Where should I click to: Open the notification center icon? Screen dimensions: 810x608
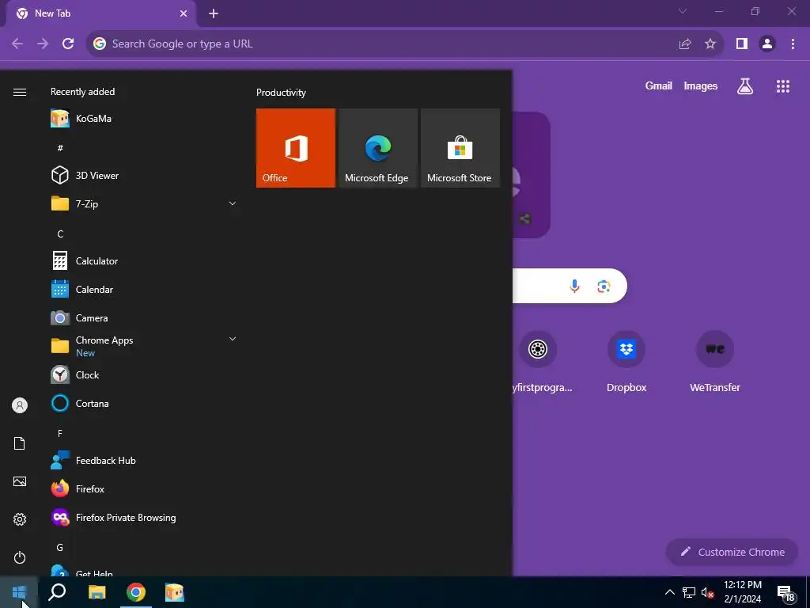[785, 594]
